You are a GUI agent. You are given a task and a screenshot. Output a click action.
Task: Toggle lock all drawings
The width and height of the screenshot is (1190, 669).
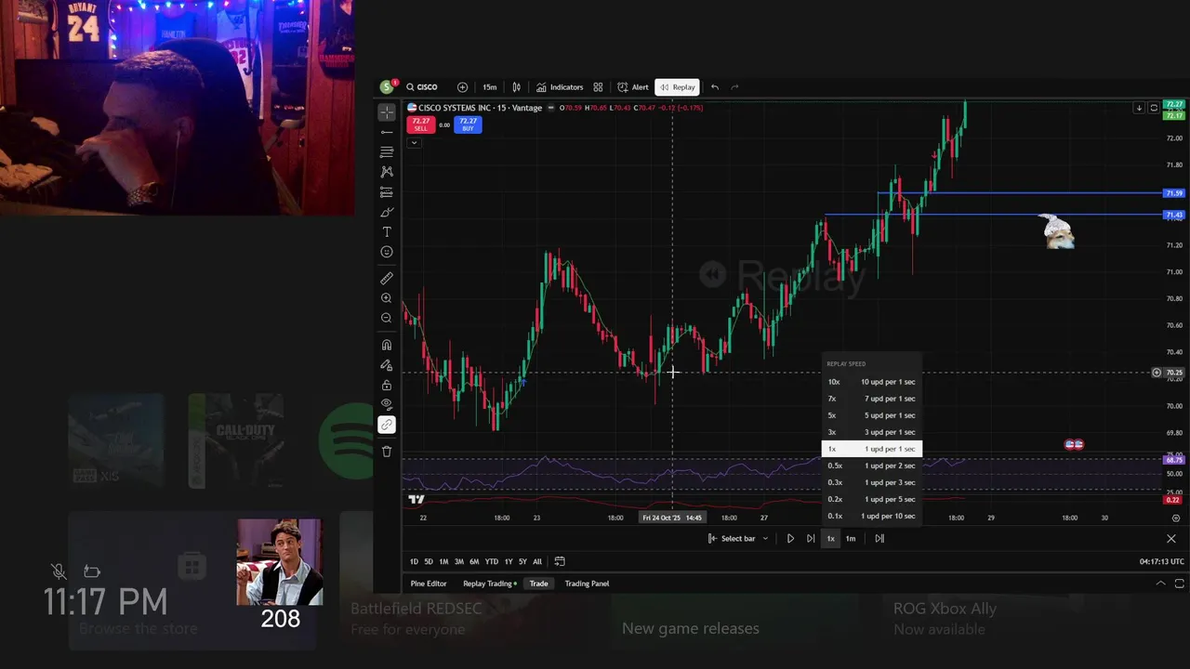pos(387,385)
